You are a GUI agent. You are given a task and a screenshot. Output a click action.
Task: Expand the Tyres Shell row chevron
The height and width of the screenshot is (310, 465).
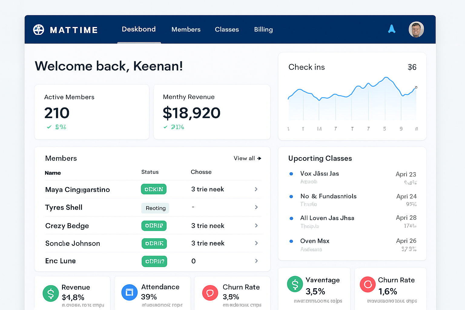tap(256, 207)
